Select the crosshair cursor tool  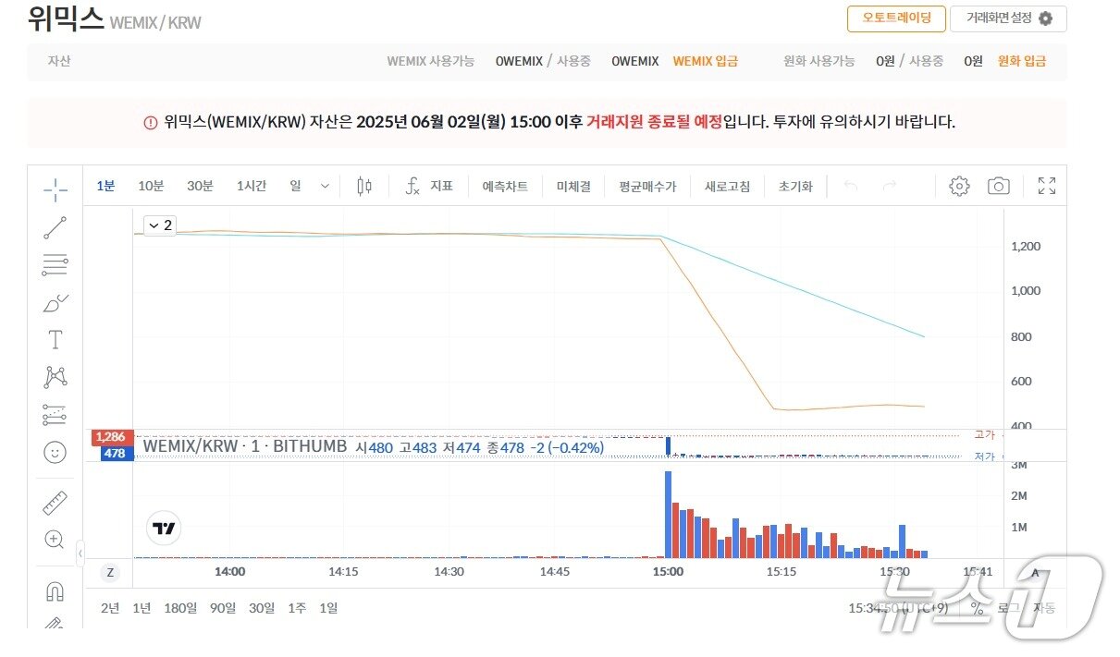(55, 190)
